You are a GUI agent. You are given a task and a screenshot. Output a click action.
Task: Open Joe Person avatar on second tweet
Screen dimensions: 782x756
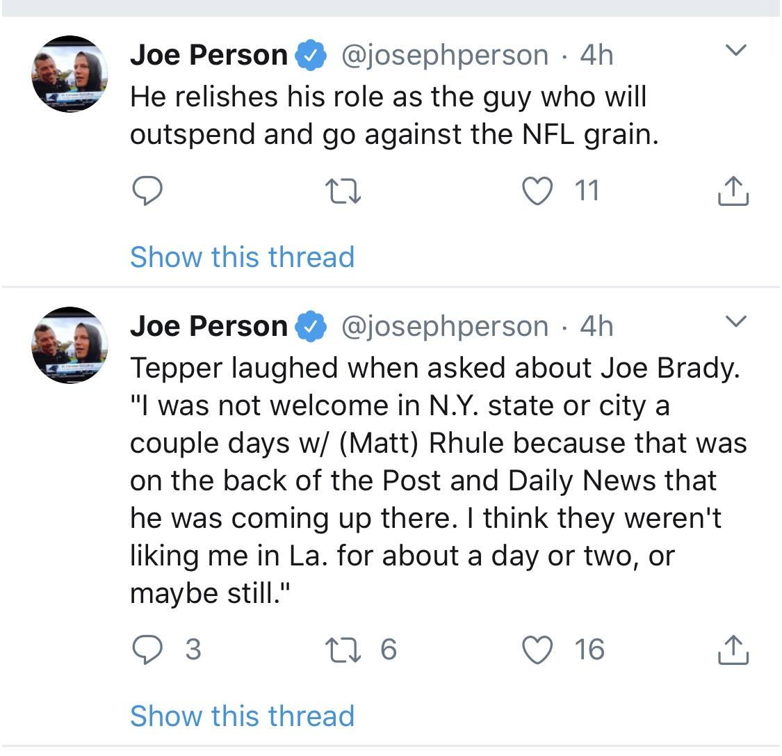click(70, 345)
